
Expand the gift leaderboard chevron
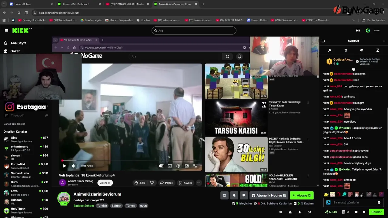click(x=353, y=70)
